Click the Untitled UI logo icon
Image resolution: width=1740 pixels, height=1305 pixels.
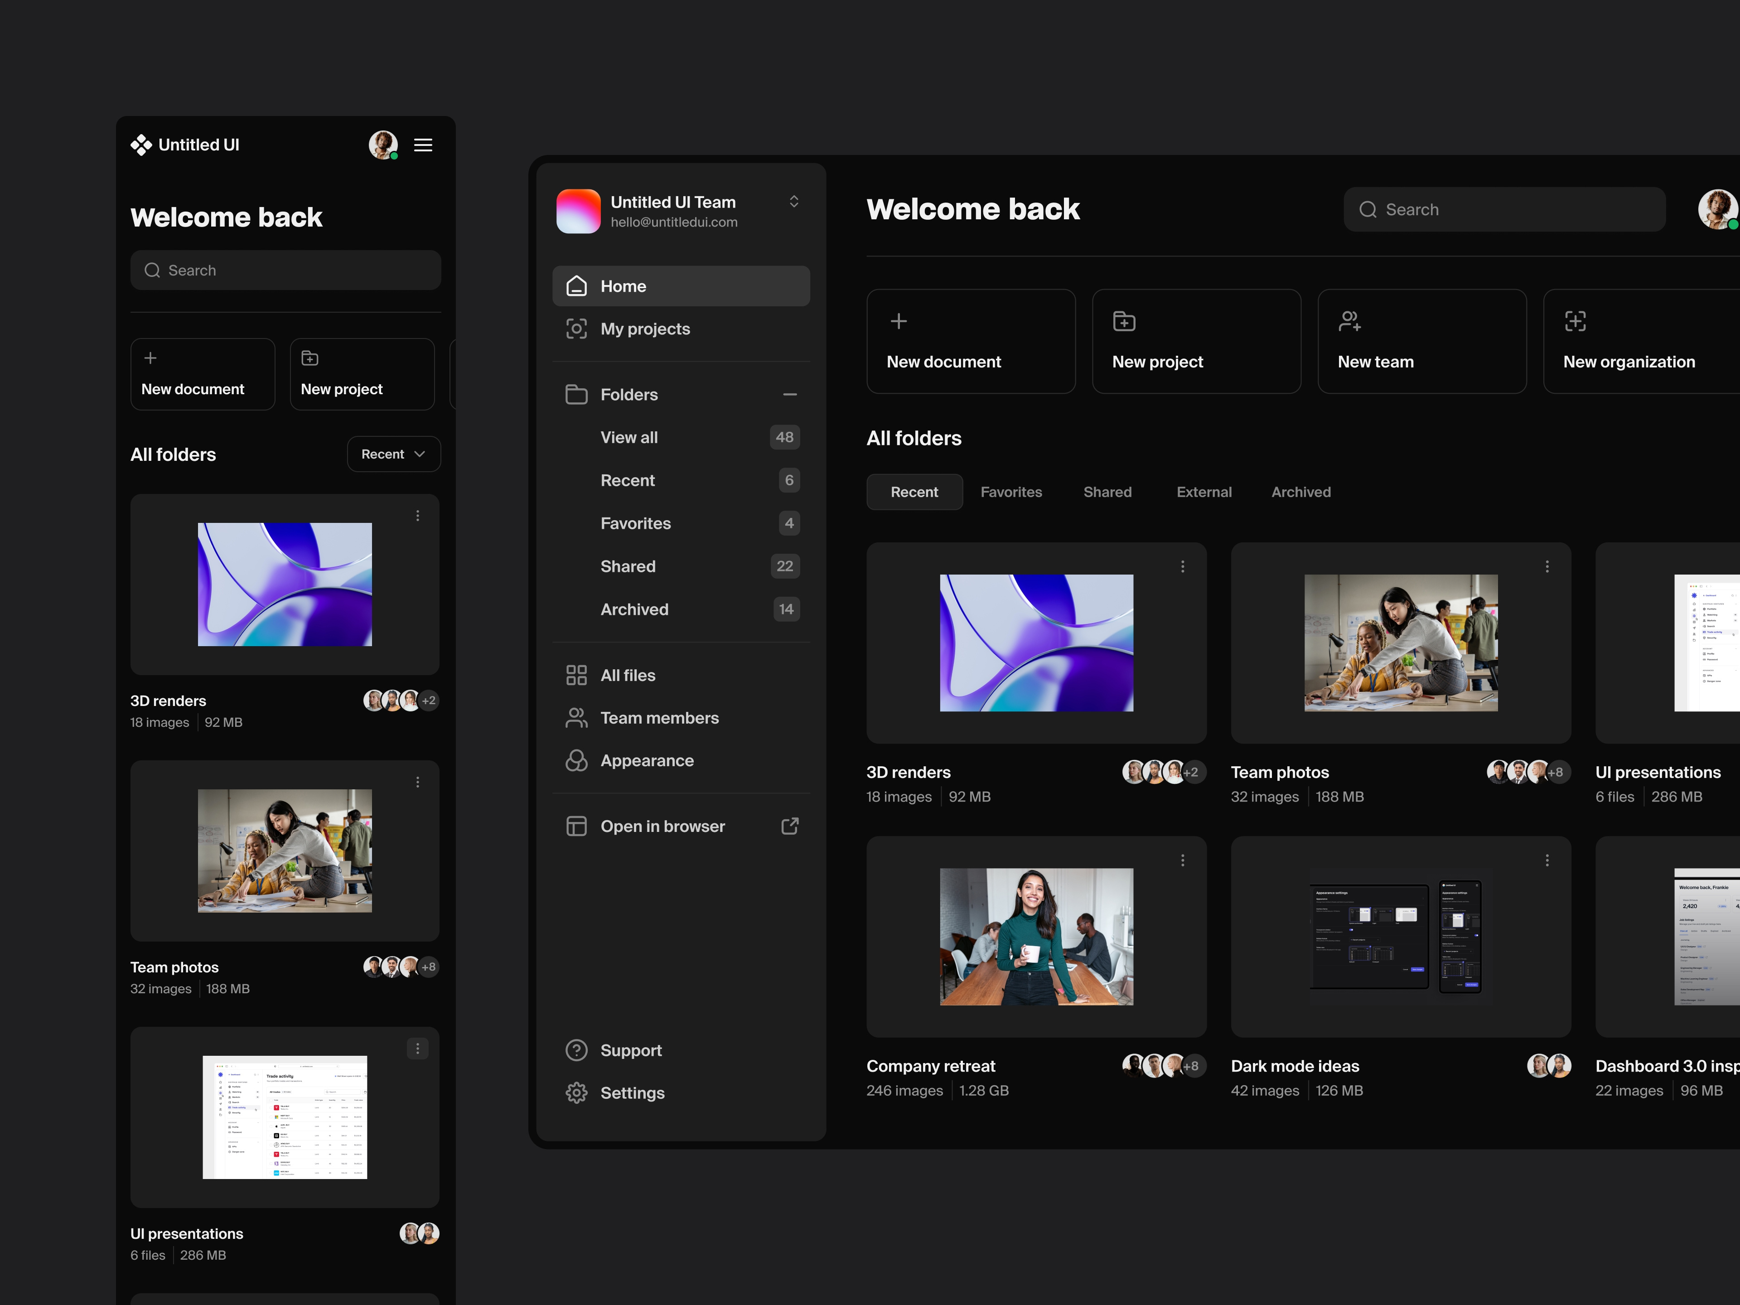point(142,145)
